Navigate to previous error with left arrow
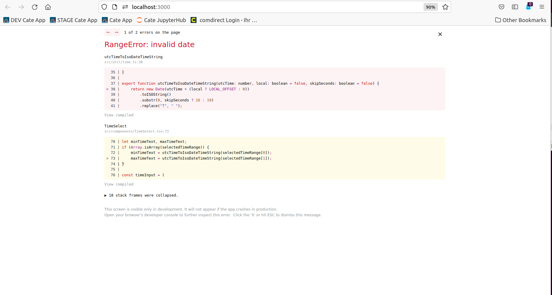This screenshot has height=295, width=552. [x=108, y=32]
